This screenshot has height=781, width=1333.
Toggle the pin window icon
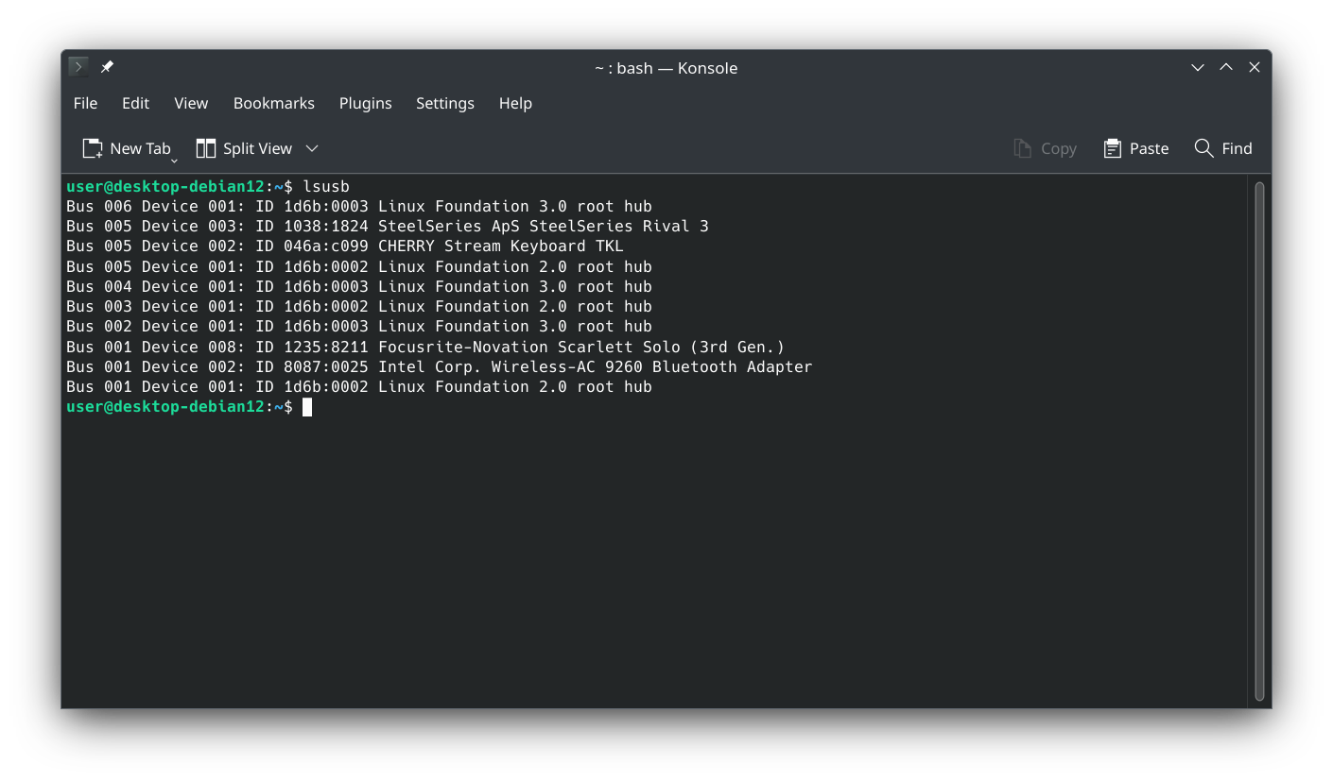point(107,67)
